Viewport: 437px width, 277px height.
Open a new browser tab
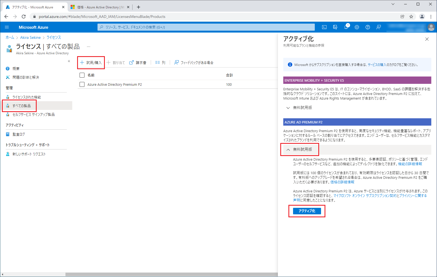(x=139, y=7)
